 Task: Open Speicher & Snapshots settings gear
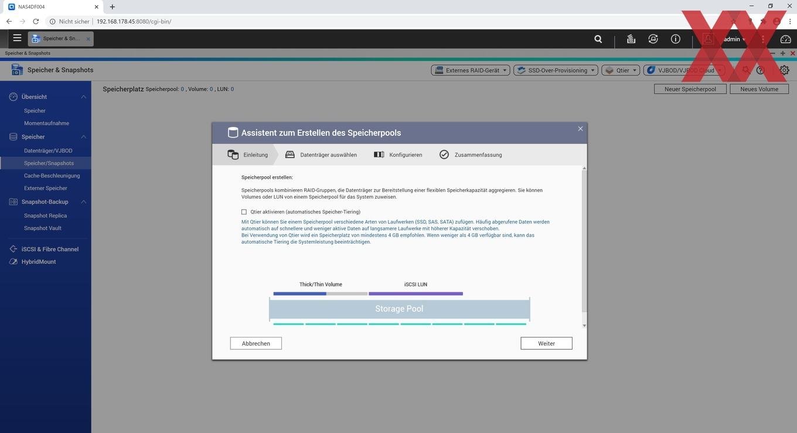(x=784, y=70)
